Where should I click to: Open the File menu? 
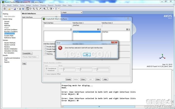click(4, 5)
